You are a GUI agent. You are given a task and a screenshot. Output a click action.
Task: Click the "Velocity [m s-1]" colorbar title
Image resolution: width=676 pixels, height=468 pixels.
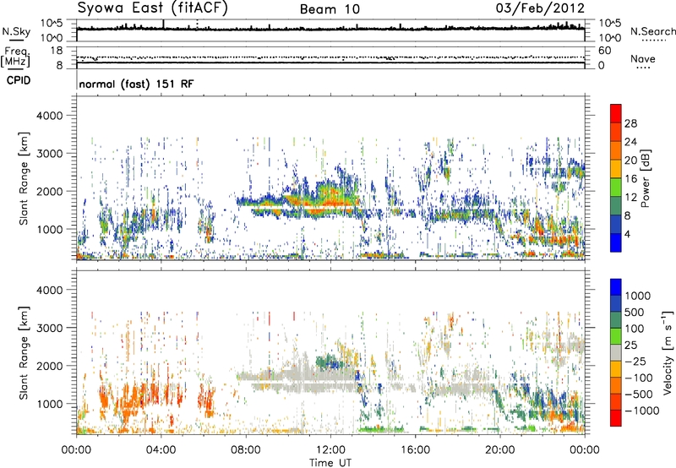click(668, 352)
